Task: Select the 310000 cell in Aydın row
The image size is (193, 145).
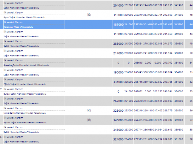Action: [118, 15]
